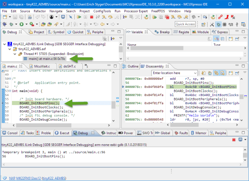Image resolution: width=249 pixels, height=181 pixels.
Task: Click the console terminate red square
Action: 234,140
